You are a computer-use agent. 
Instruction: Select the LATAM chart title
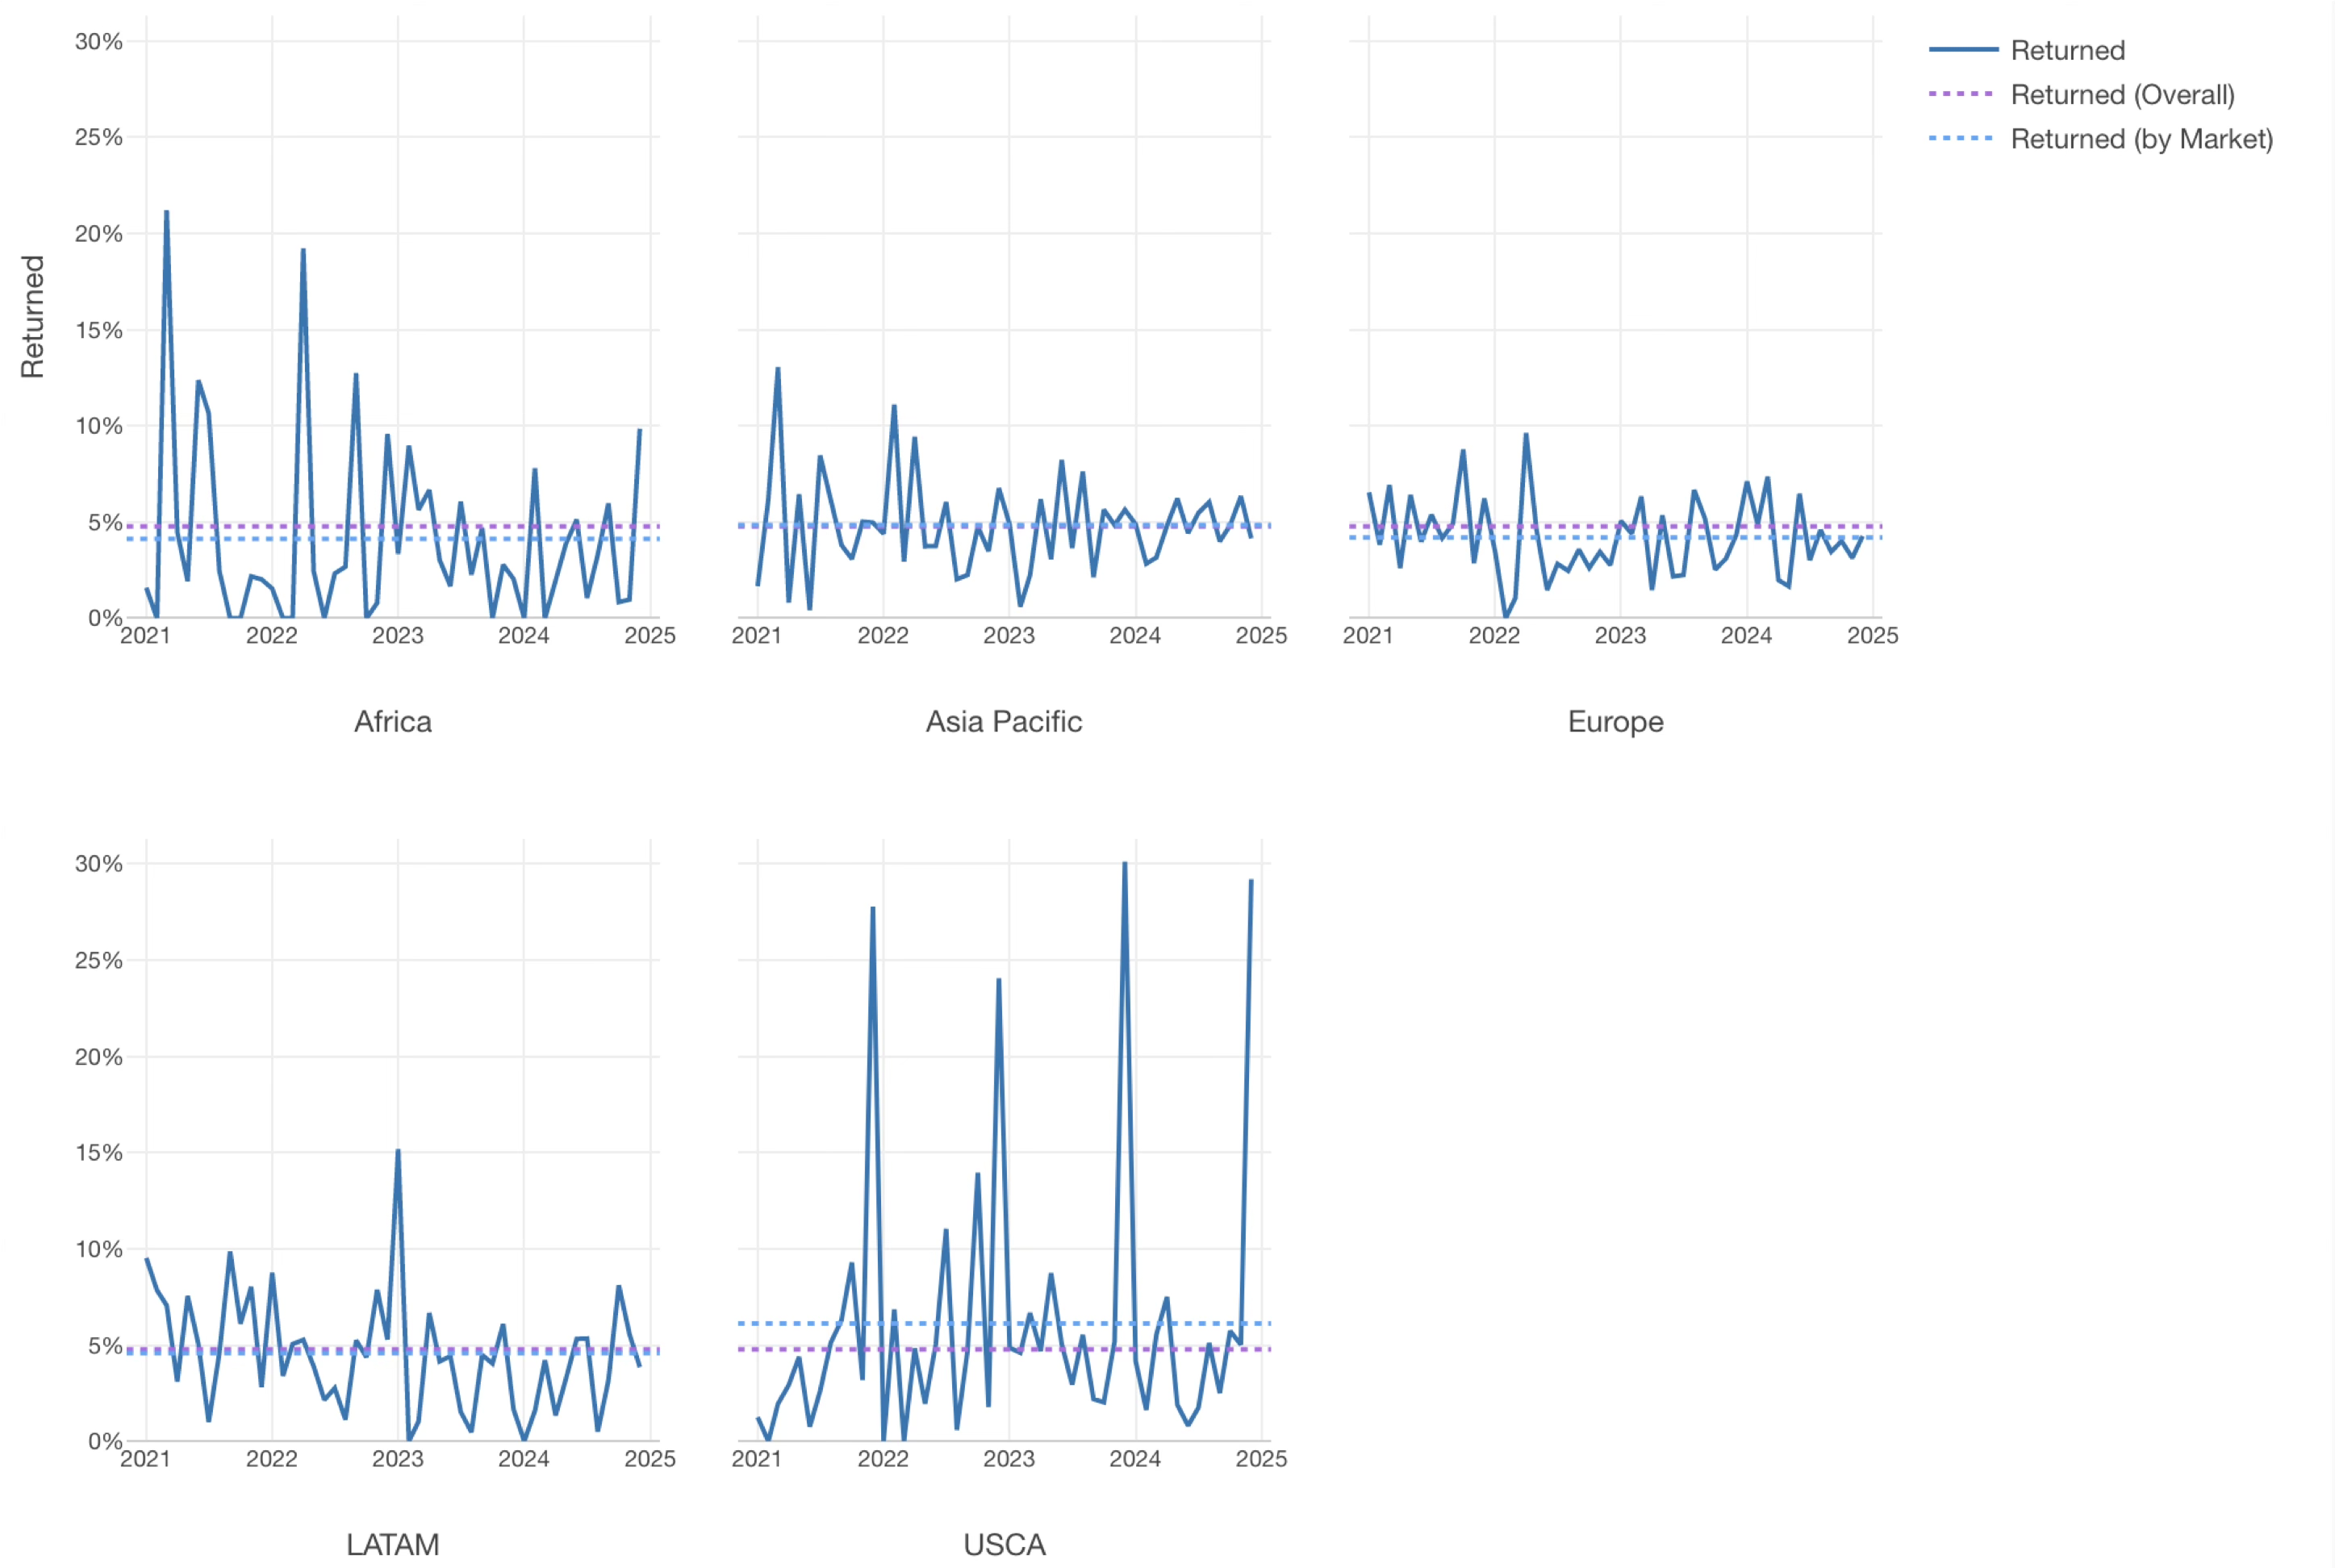(x=393, y=1544)
